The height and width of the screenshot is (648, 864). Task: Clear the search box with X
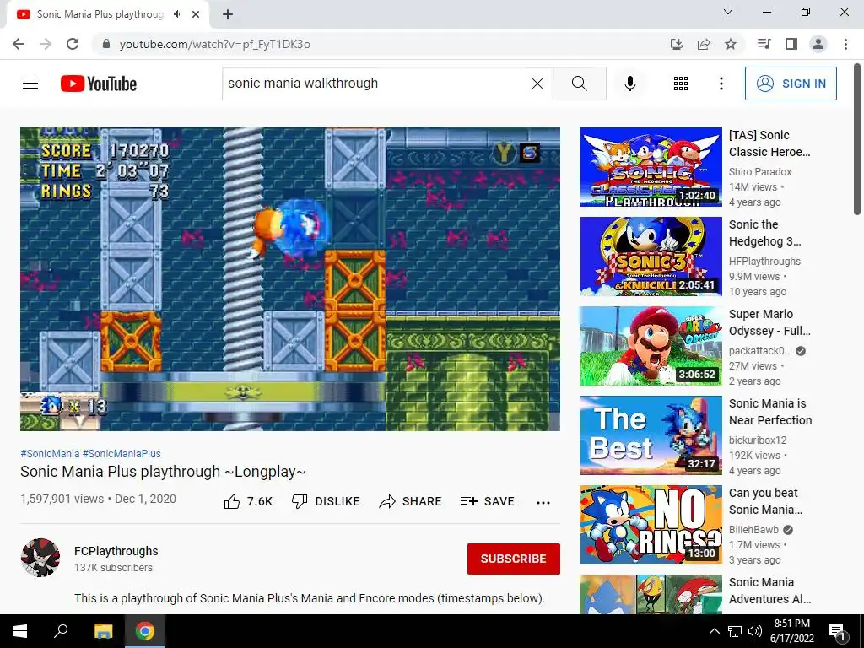pyautogui.click(x=537, y=84)
